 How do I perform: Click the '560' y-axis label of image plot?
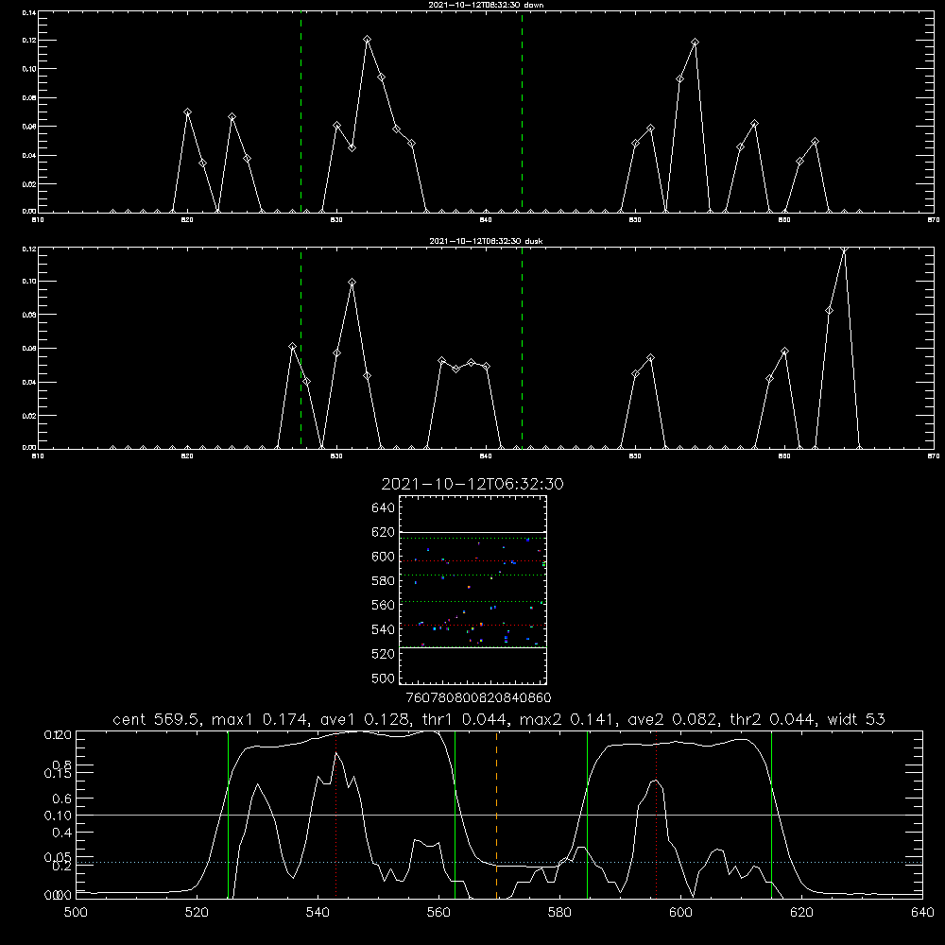[x=384, y=605]
